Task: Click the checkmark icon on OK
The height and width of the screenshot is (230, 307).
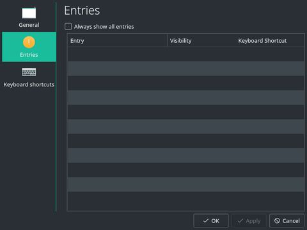Action: (206, 221)
